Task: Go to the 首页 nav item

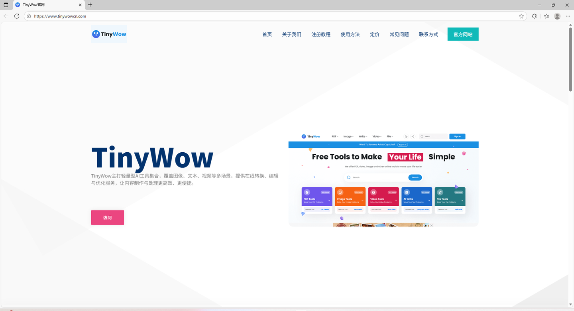Action: coord(267,34)
